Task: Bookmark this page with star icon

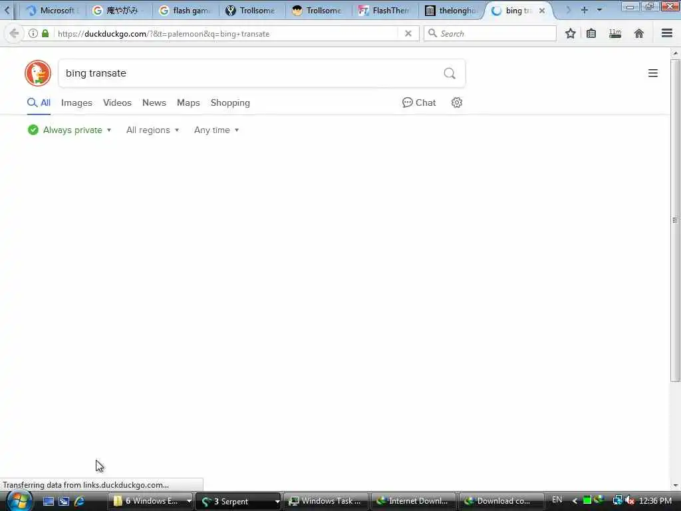Action: click(570, 33)
